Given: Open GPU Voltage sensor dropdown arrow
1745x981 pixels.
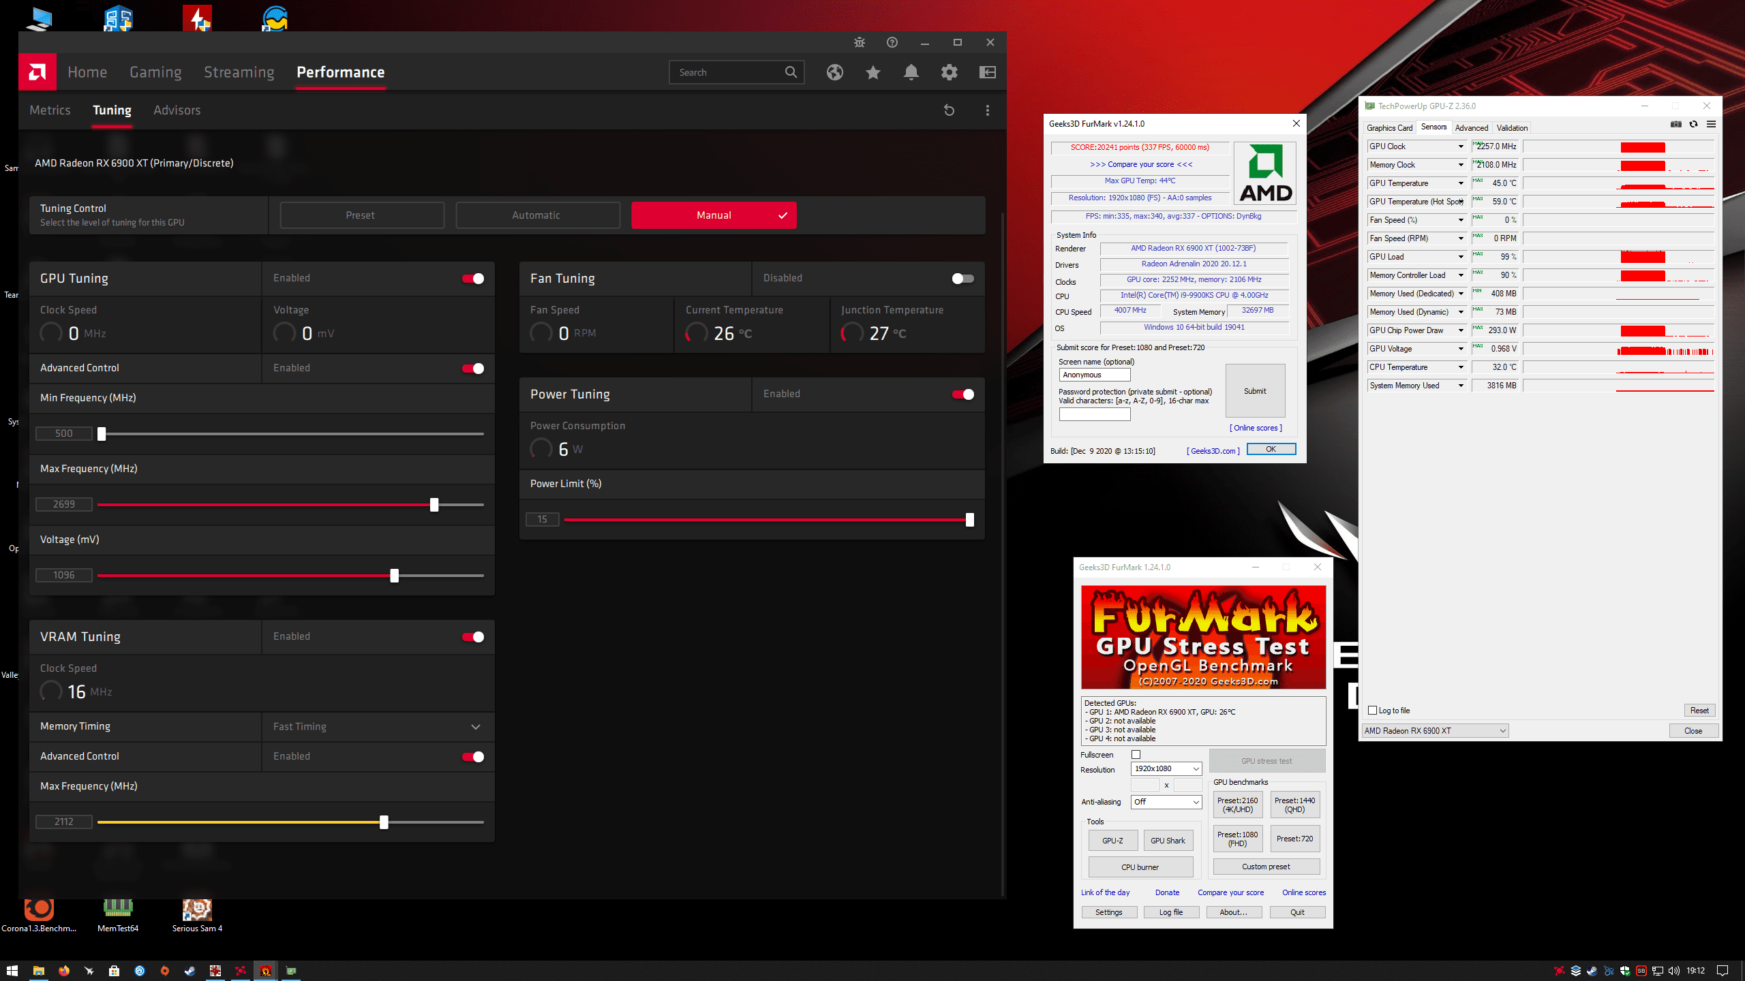Looking at the screenshot, I should [x=1461, y=349].
